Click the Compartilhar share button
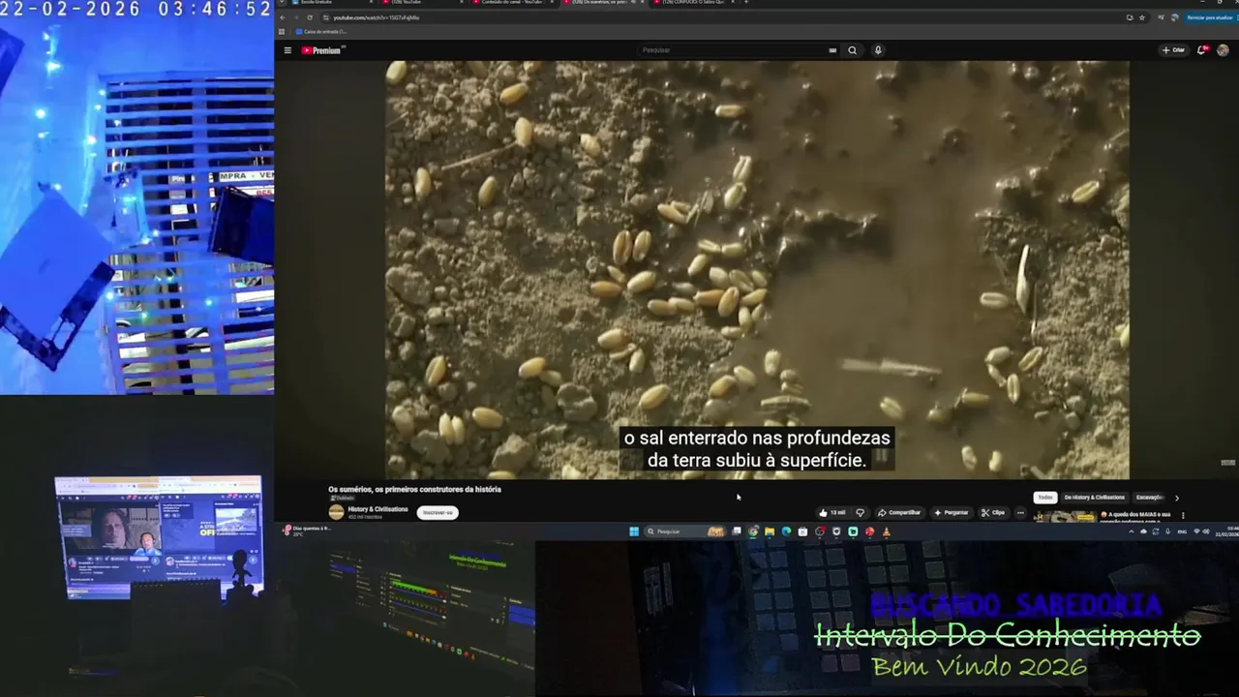This screenshot has height=697, width=1239. click(899, 512)
